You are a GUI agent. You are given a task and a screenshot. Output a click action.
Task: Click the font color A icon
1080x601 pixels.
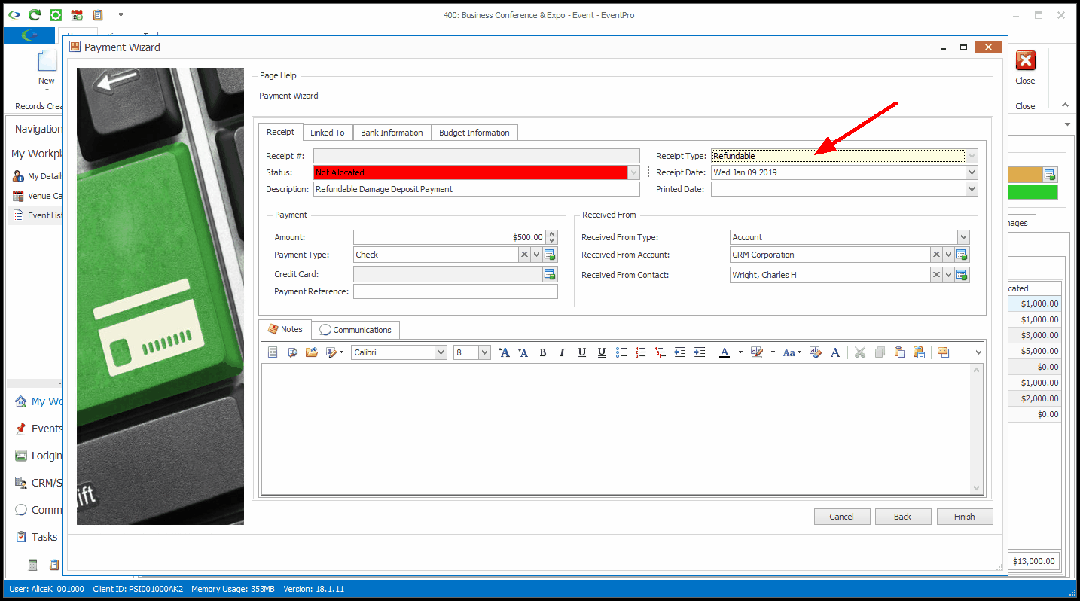click(x=725, y=352)
